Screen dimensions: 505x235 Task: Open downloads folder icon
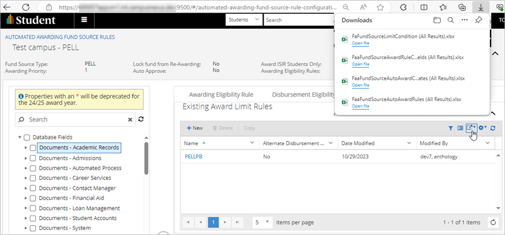pyautogui.click(x=437, y=20)
